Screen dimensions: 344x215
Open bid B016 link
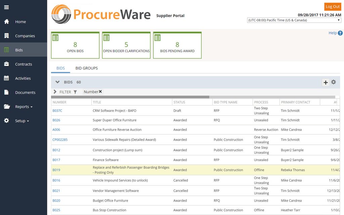56,180
